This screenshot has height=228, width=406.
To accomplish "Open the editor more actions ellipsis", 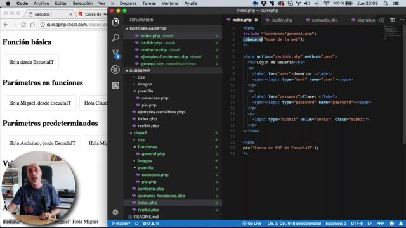I will click(402, 20).
